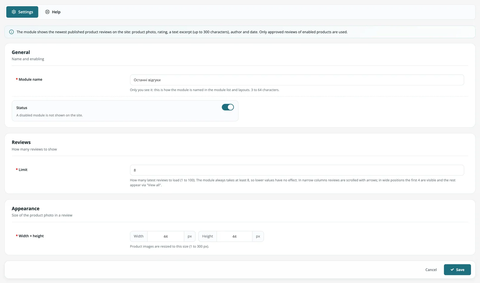480x283 pixels.
Task: Switch to the Settings tab
Action: point(22,12)
